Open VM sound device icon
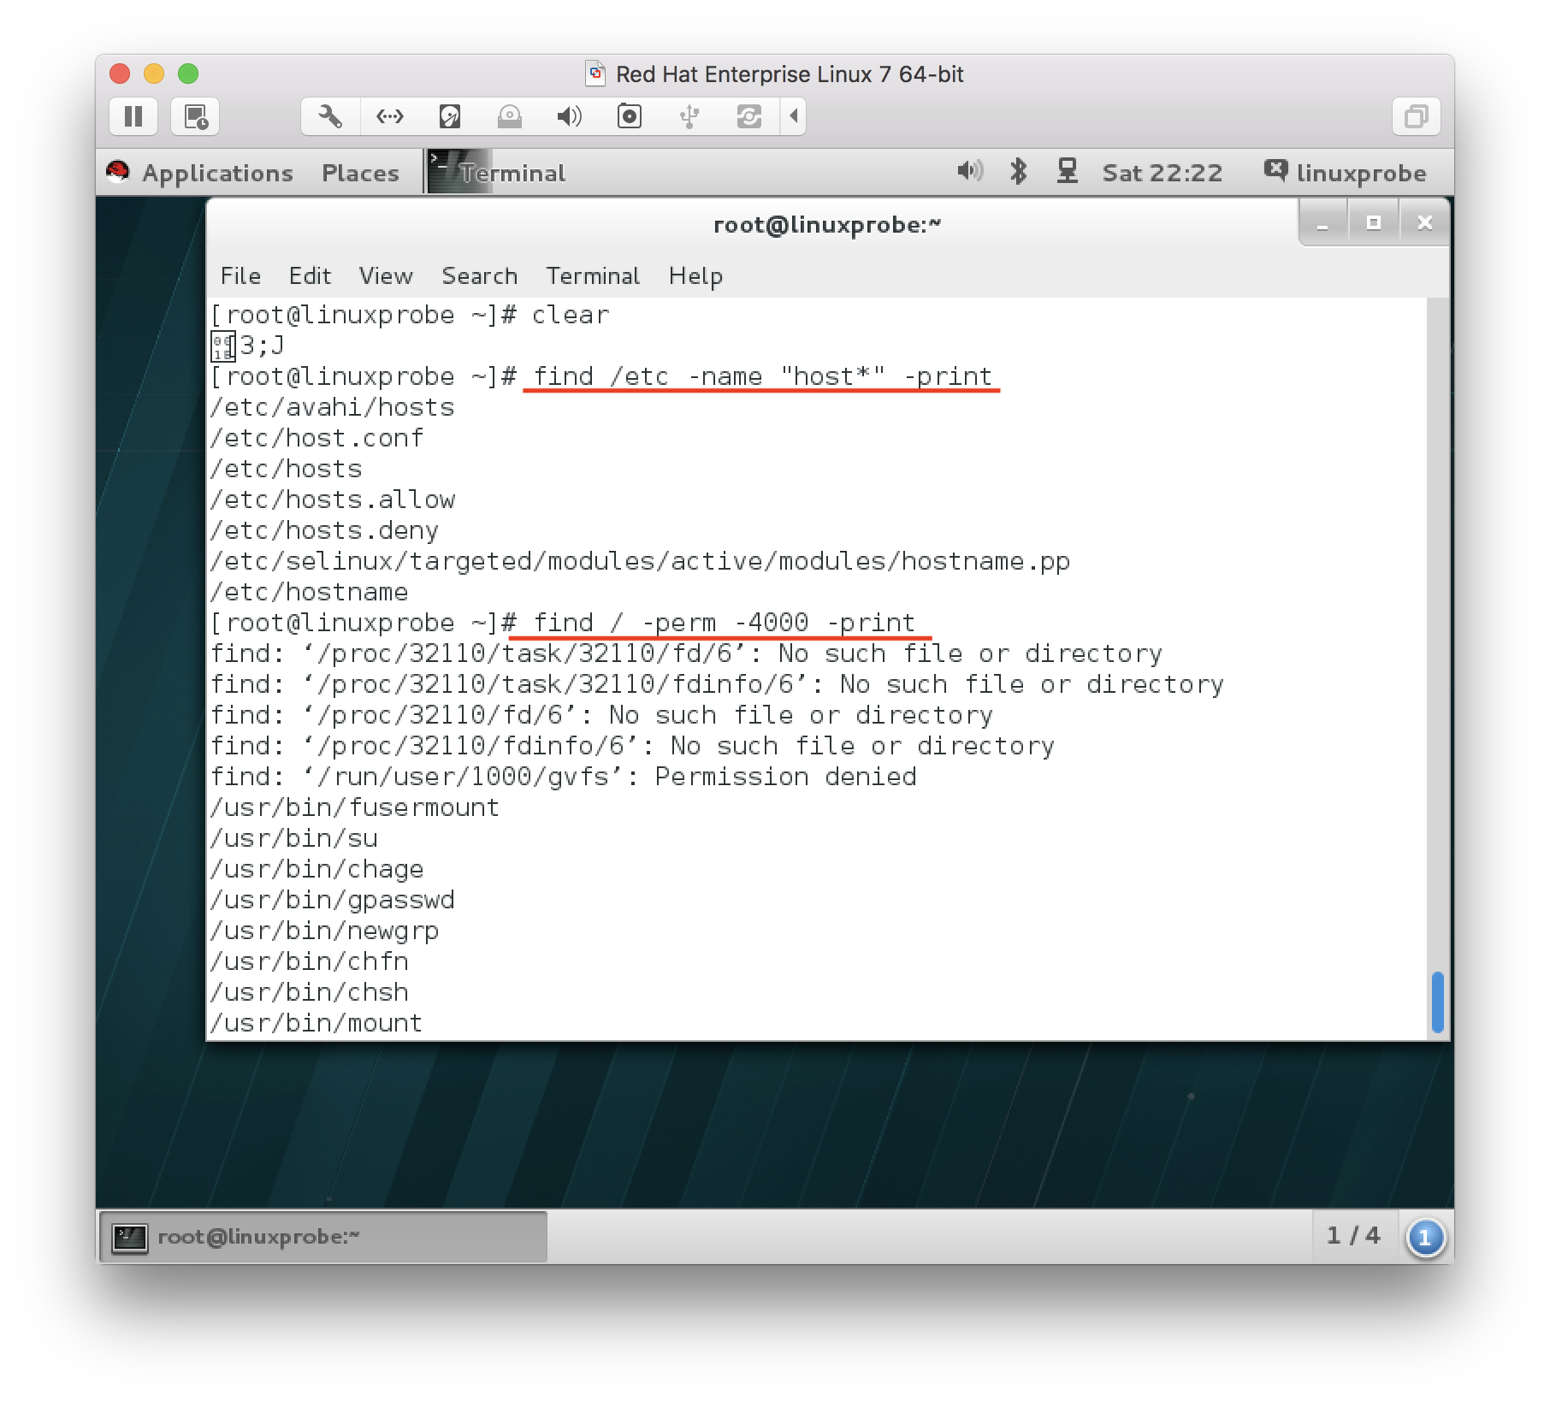1550x1401 pixels. tap(570, 116)
